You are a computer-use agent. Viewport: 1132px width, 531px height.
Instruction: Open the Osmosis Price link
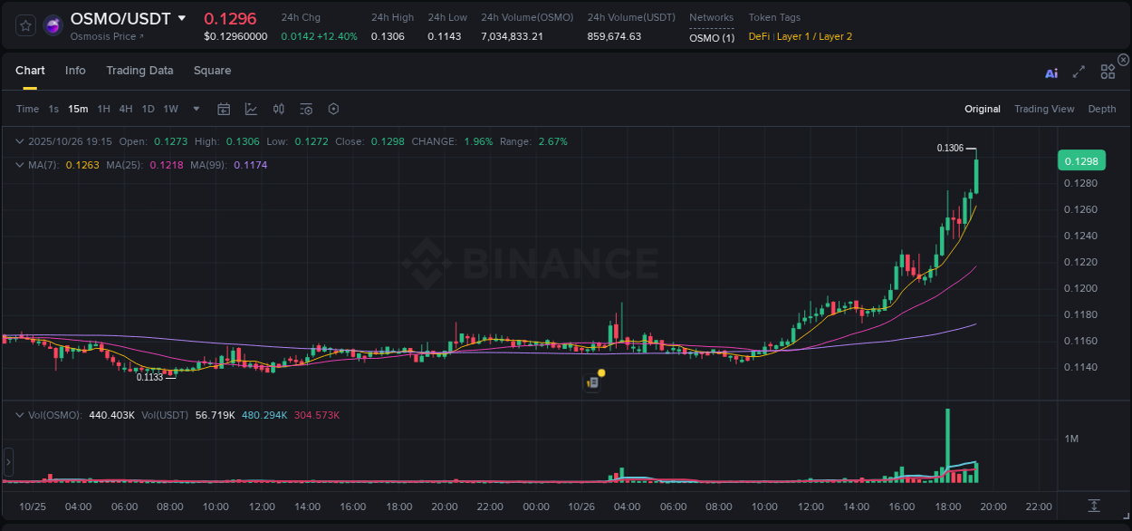(102, 37)
